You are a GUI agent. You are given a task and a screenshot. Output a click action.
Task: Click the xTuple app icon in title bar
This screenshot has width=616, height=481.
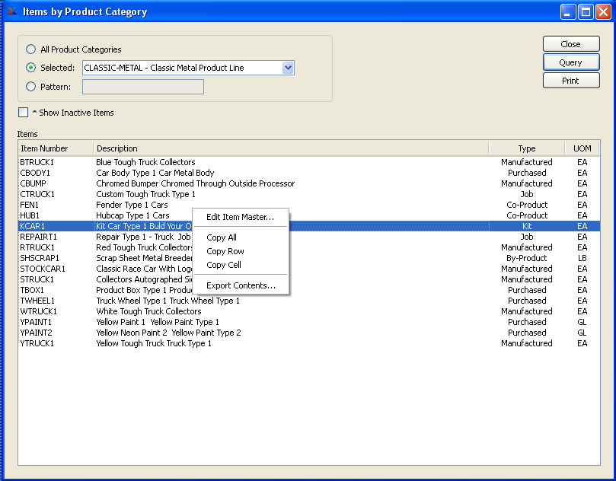tap(11, 11)
